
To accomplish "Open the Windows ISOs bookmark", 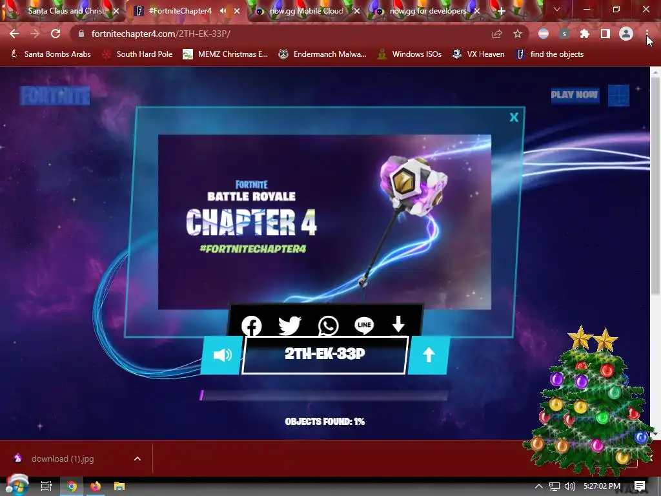I will coord(409,54).
